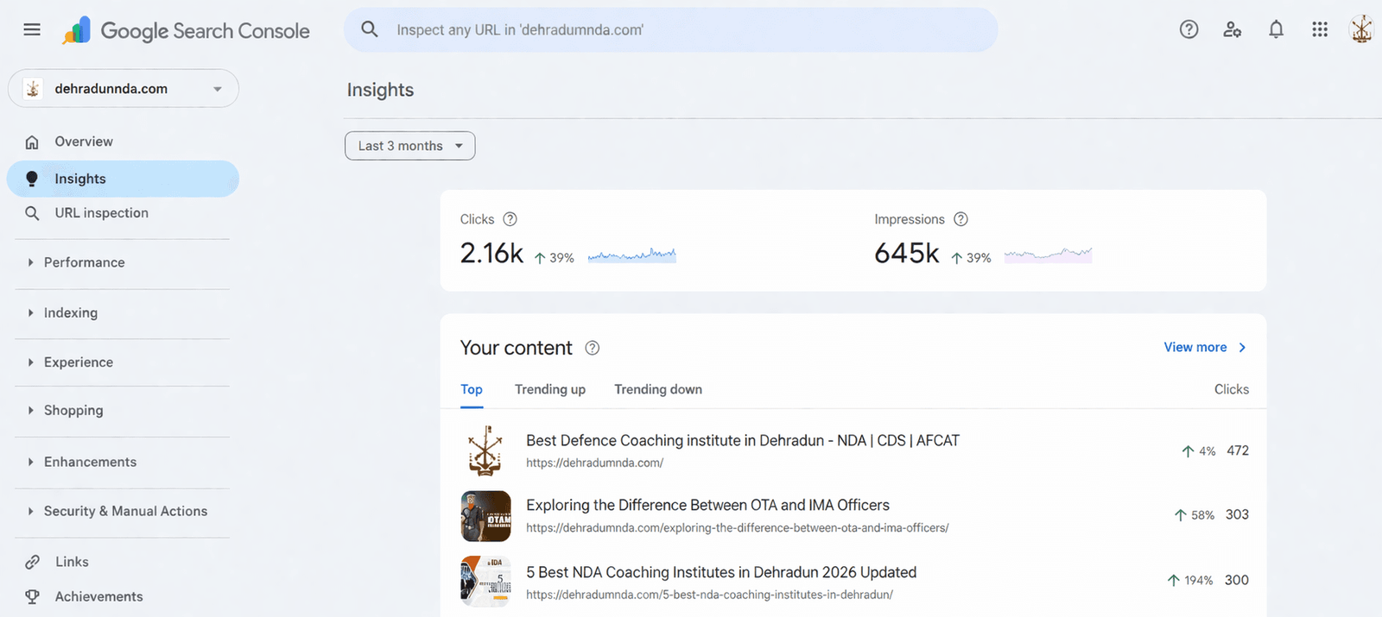Screen dimensions: 1382x617
Task: Open the dehradunnda.com property selector
Action: click(124, 89)
